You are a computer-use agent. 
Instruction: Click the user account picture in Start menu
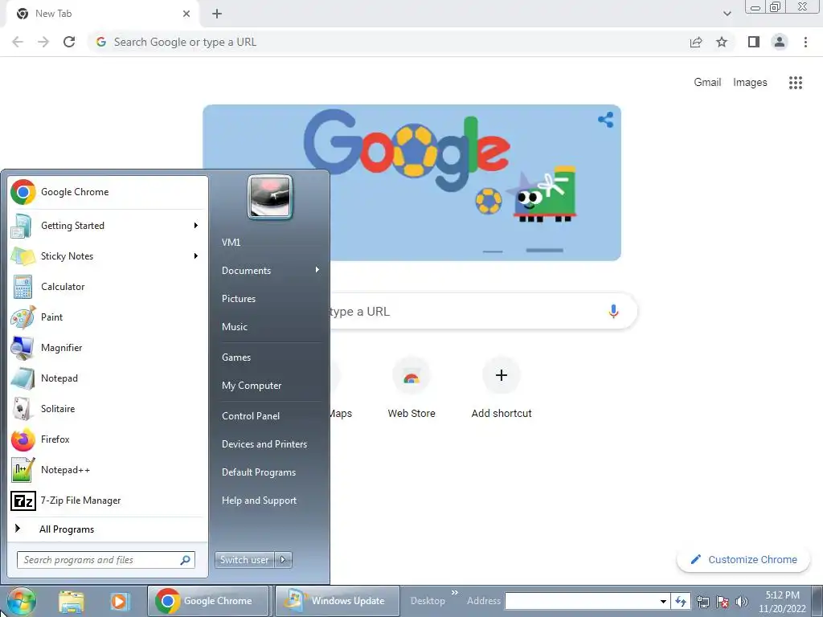270,197
